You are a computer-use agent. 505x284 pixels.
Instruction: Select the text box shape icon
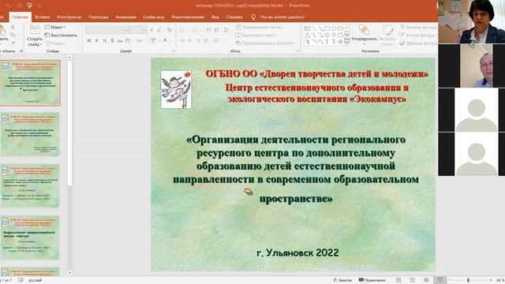point(307,28)
